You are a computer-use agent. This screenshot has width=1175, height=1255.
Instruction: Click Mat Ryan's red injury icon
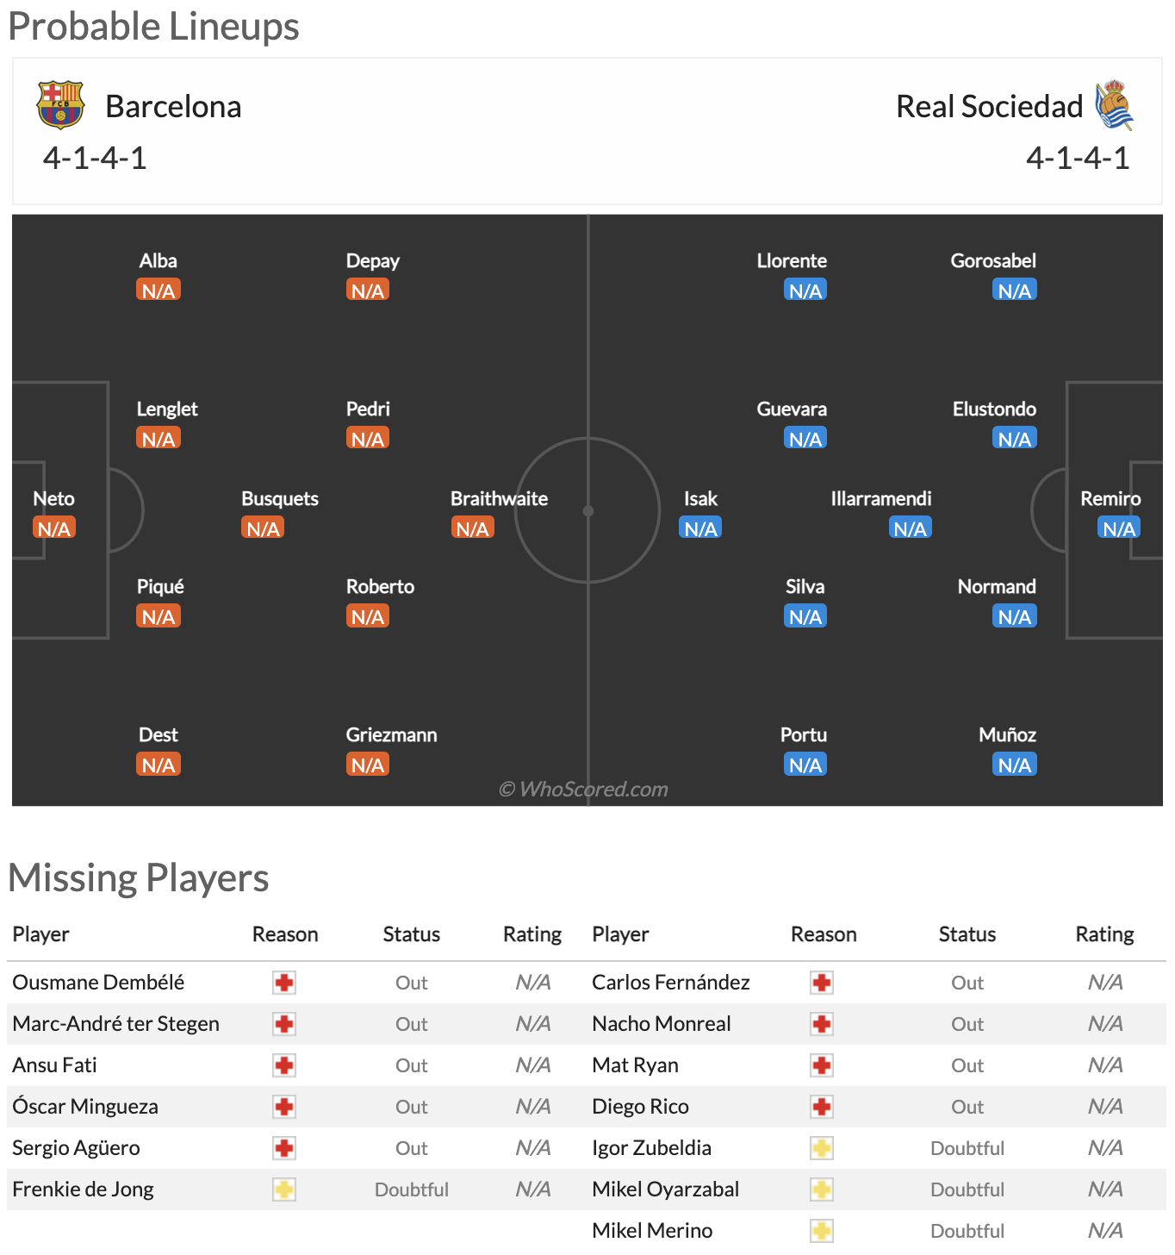tap(822, 1065)
